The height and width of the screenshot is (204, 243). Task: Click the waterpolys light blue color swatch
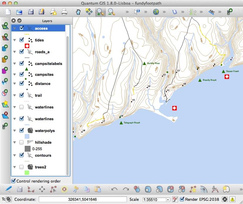27,136
